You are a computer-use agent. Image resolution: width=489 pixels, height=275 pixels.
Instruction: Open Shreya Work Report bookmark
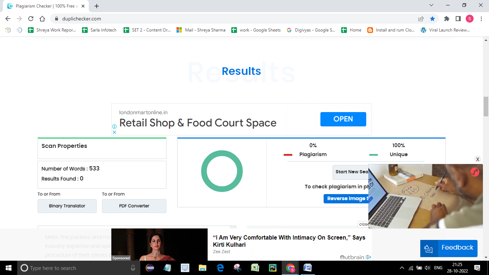[52, 30]
